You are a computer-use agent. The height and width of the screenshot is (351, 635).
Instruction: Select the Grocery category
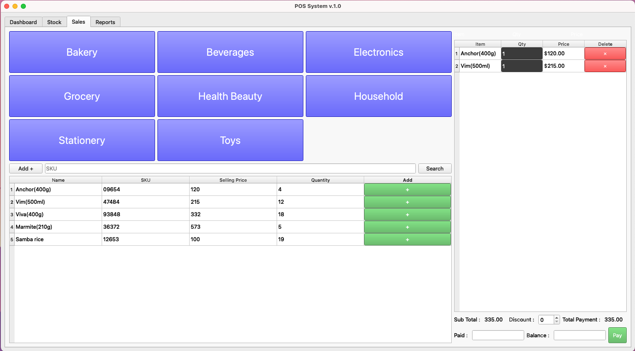click(82, 96)
